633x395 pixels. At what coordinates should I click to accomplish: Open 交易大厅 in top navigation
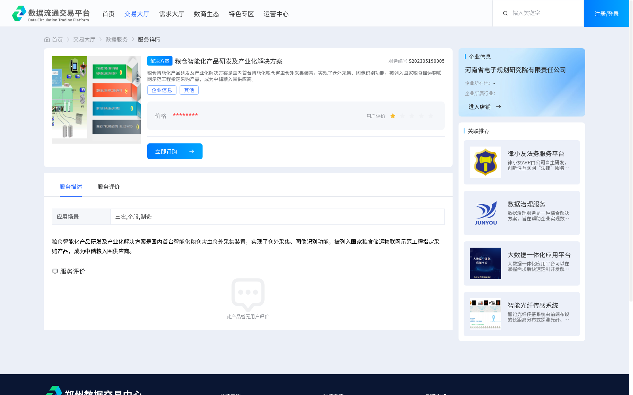coord(137,14)
